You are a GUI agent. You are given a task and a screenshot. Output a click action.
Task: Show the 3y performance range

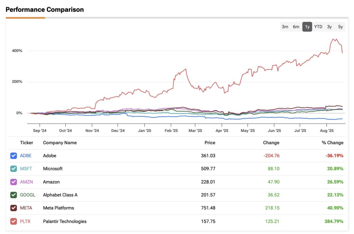(x=329, y=27)
